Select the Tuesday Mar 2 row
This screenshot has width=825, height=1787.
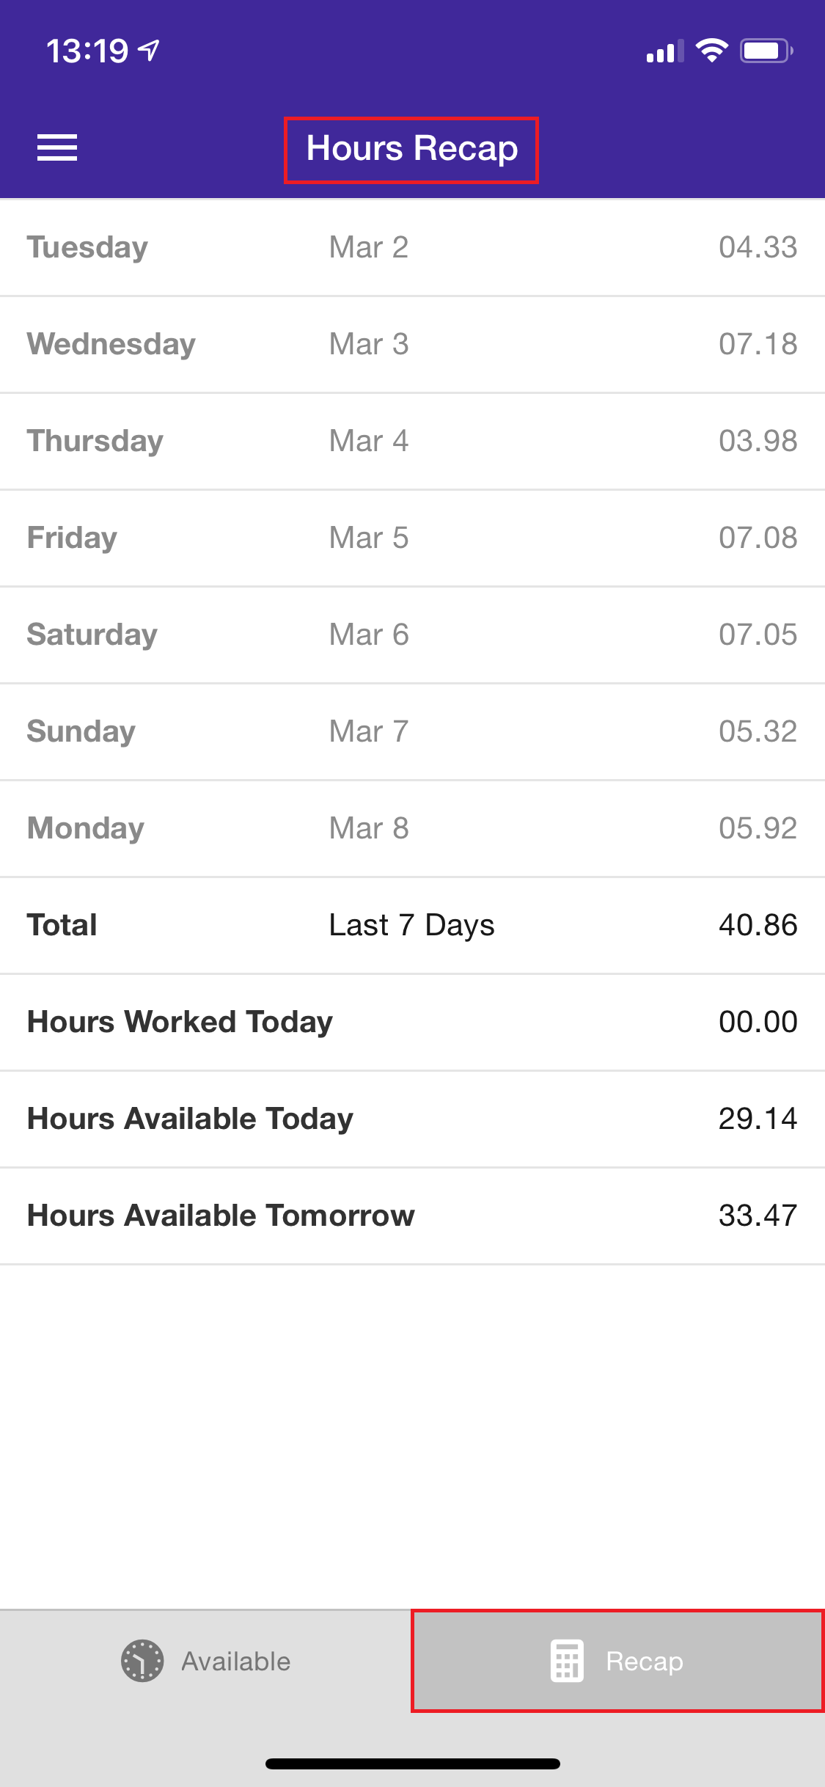pyautogui.click(x=412, y=247)
